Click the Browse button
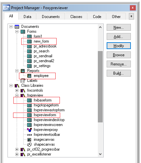The width and height of the screenshot is (141, 163). (119, 55)
